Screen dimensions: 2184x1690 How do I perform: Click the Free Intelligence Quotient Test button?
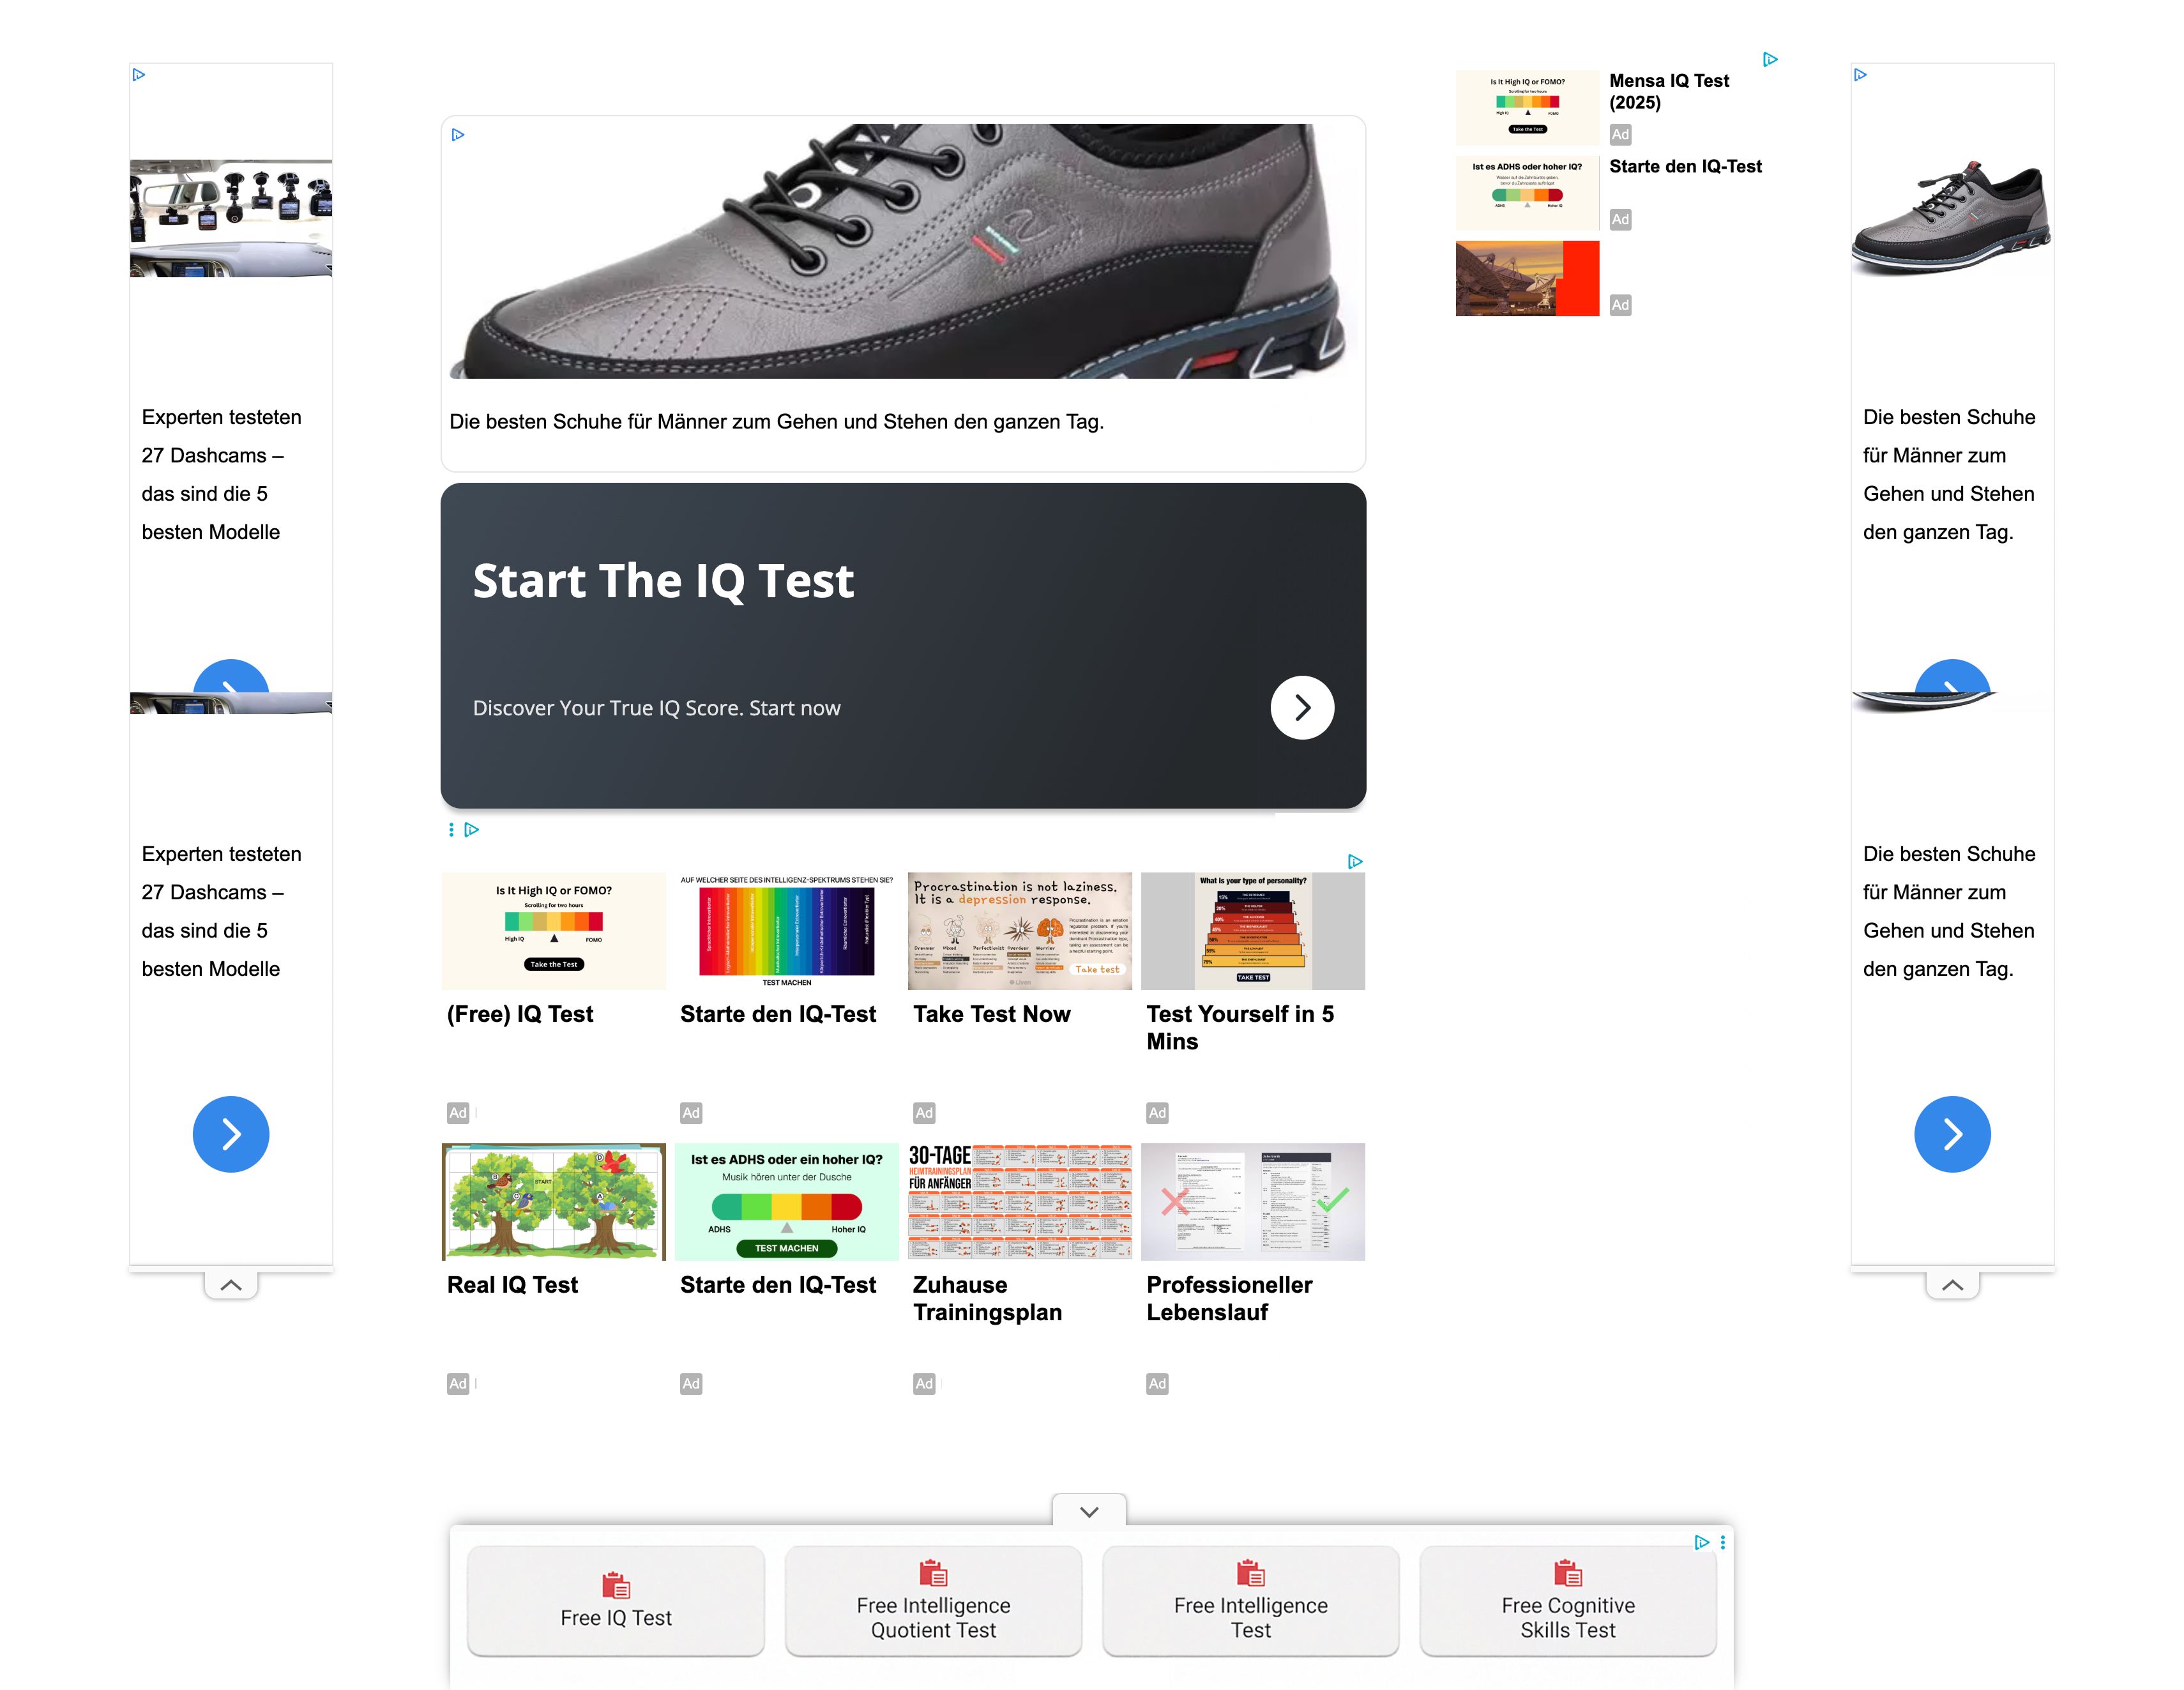pos(933,1601)
